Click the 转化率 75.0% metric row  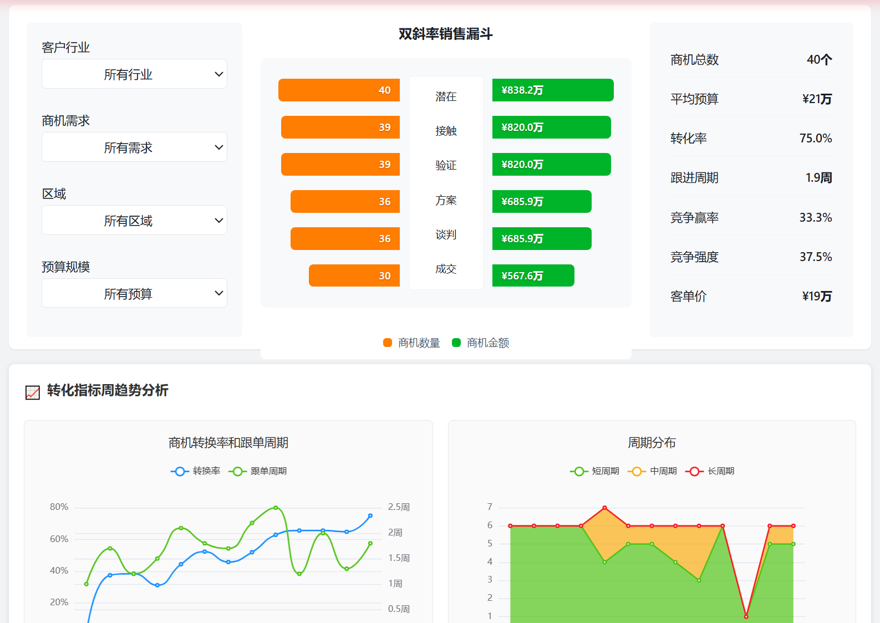(751, 138)
